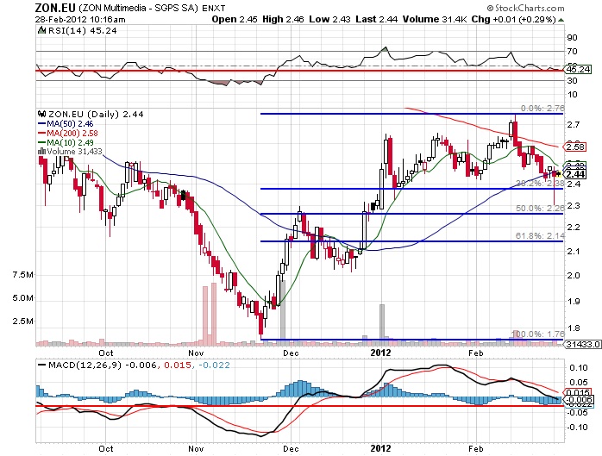Click the ENXT exchange label

(x=214, y=8)
